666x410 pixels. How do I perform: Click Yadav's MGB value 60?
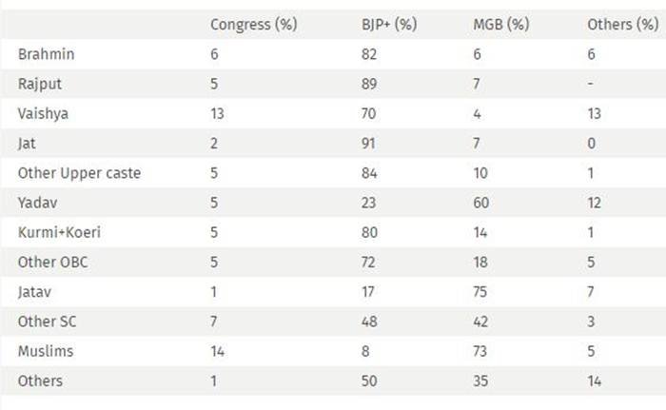pyautogui.click(x=480, y=203)
